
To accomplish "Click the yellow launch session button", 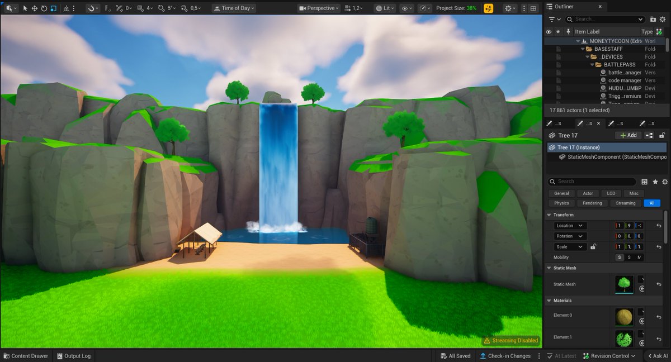I will coord(488,8).
